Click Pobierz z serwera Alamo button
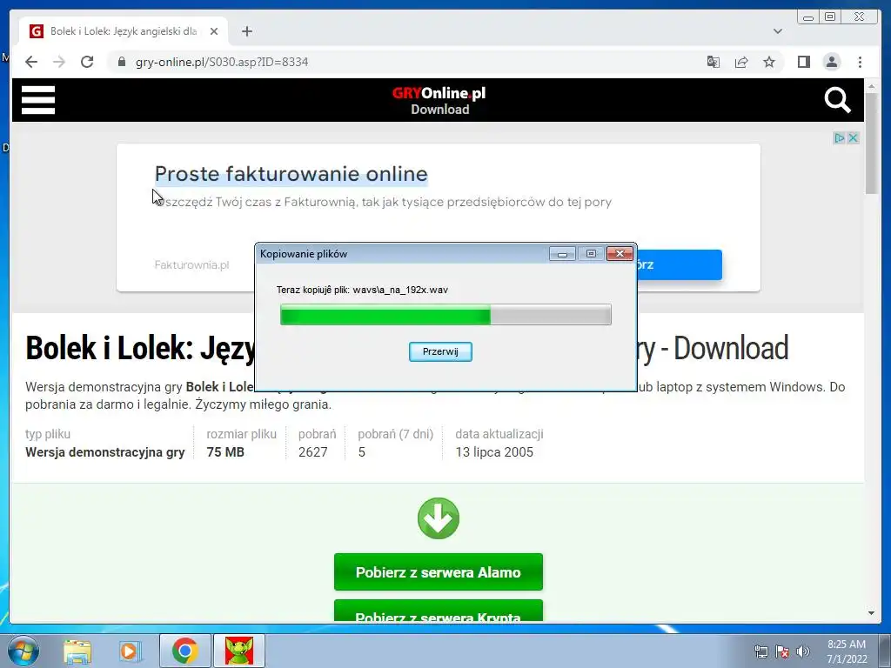The image size is (891, 668). coord(439,572)
